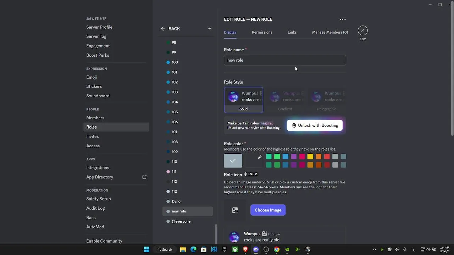Open the Links tab
The image size is (454, 255).
coord(292,32)
